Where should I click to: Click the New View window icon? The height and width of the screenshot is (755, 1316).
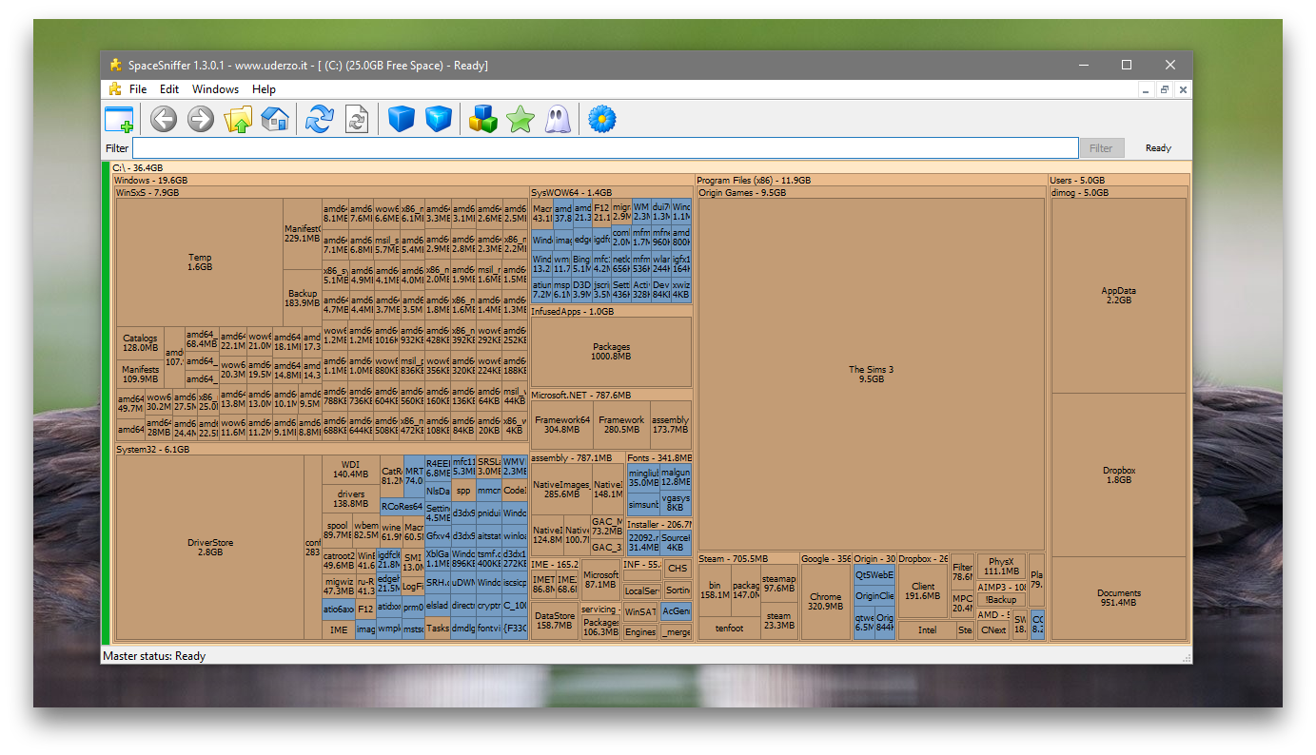(119, 119)
